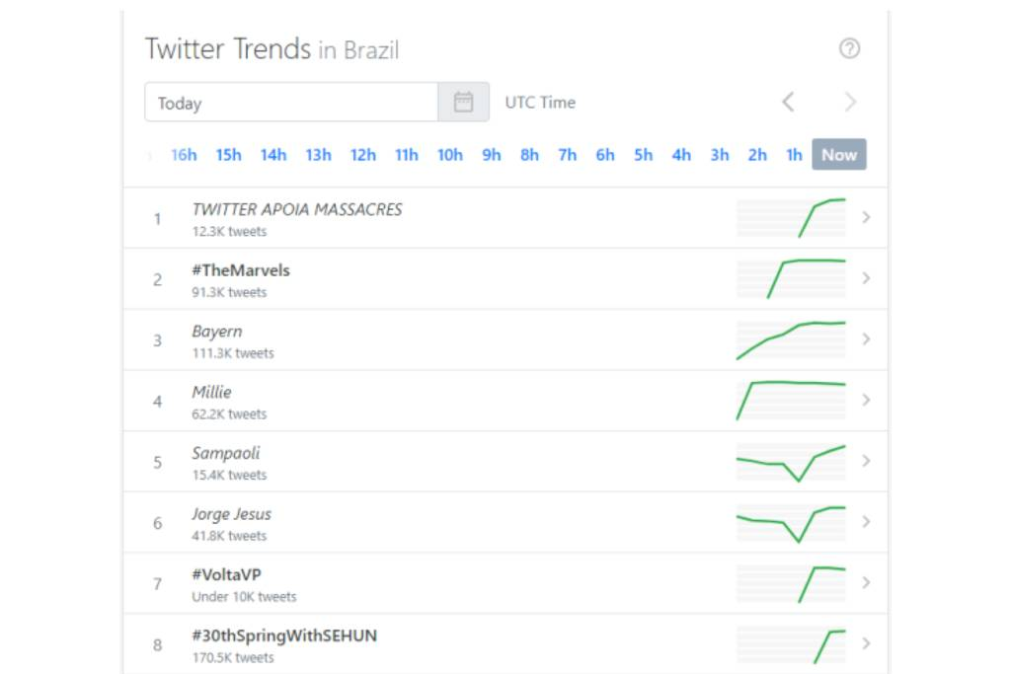Open details chevron for Bayern trend

(866, 339)
